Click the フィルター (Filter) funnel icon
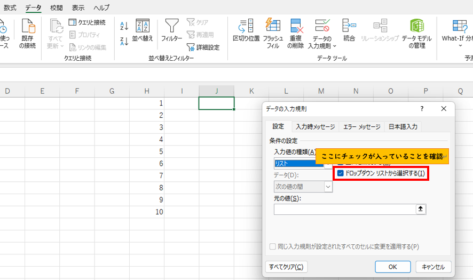 (171, 26)
